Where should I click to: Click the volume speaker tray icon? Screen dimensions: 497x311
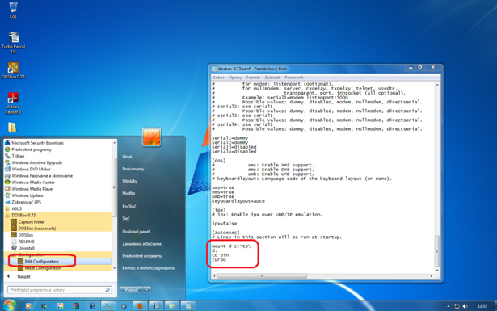pos(465,306)
